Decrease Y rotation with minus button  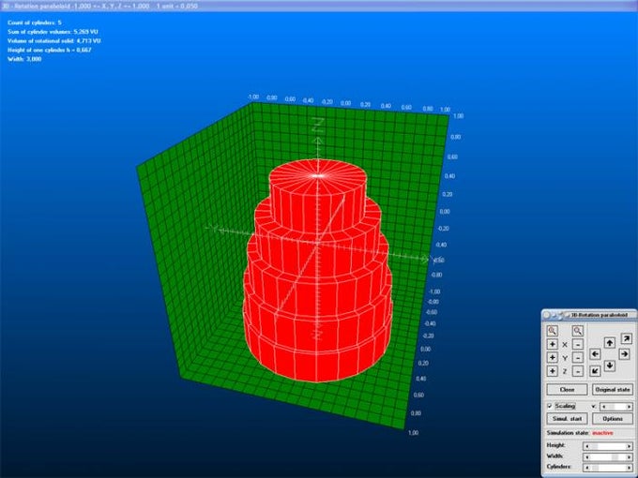click(578, 358)
